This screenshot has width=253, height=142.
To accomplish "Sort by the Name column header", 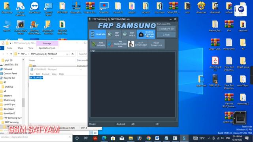I will point(32,60).
